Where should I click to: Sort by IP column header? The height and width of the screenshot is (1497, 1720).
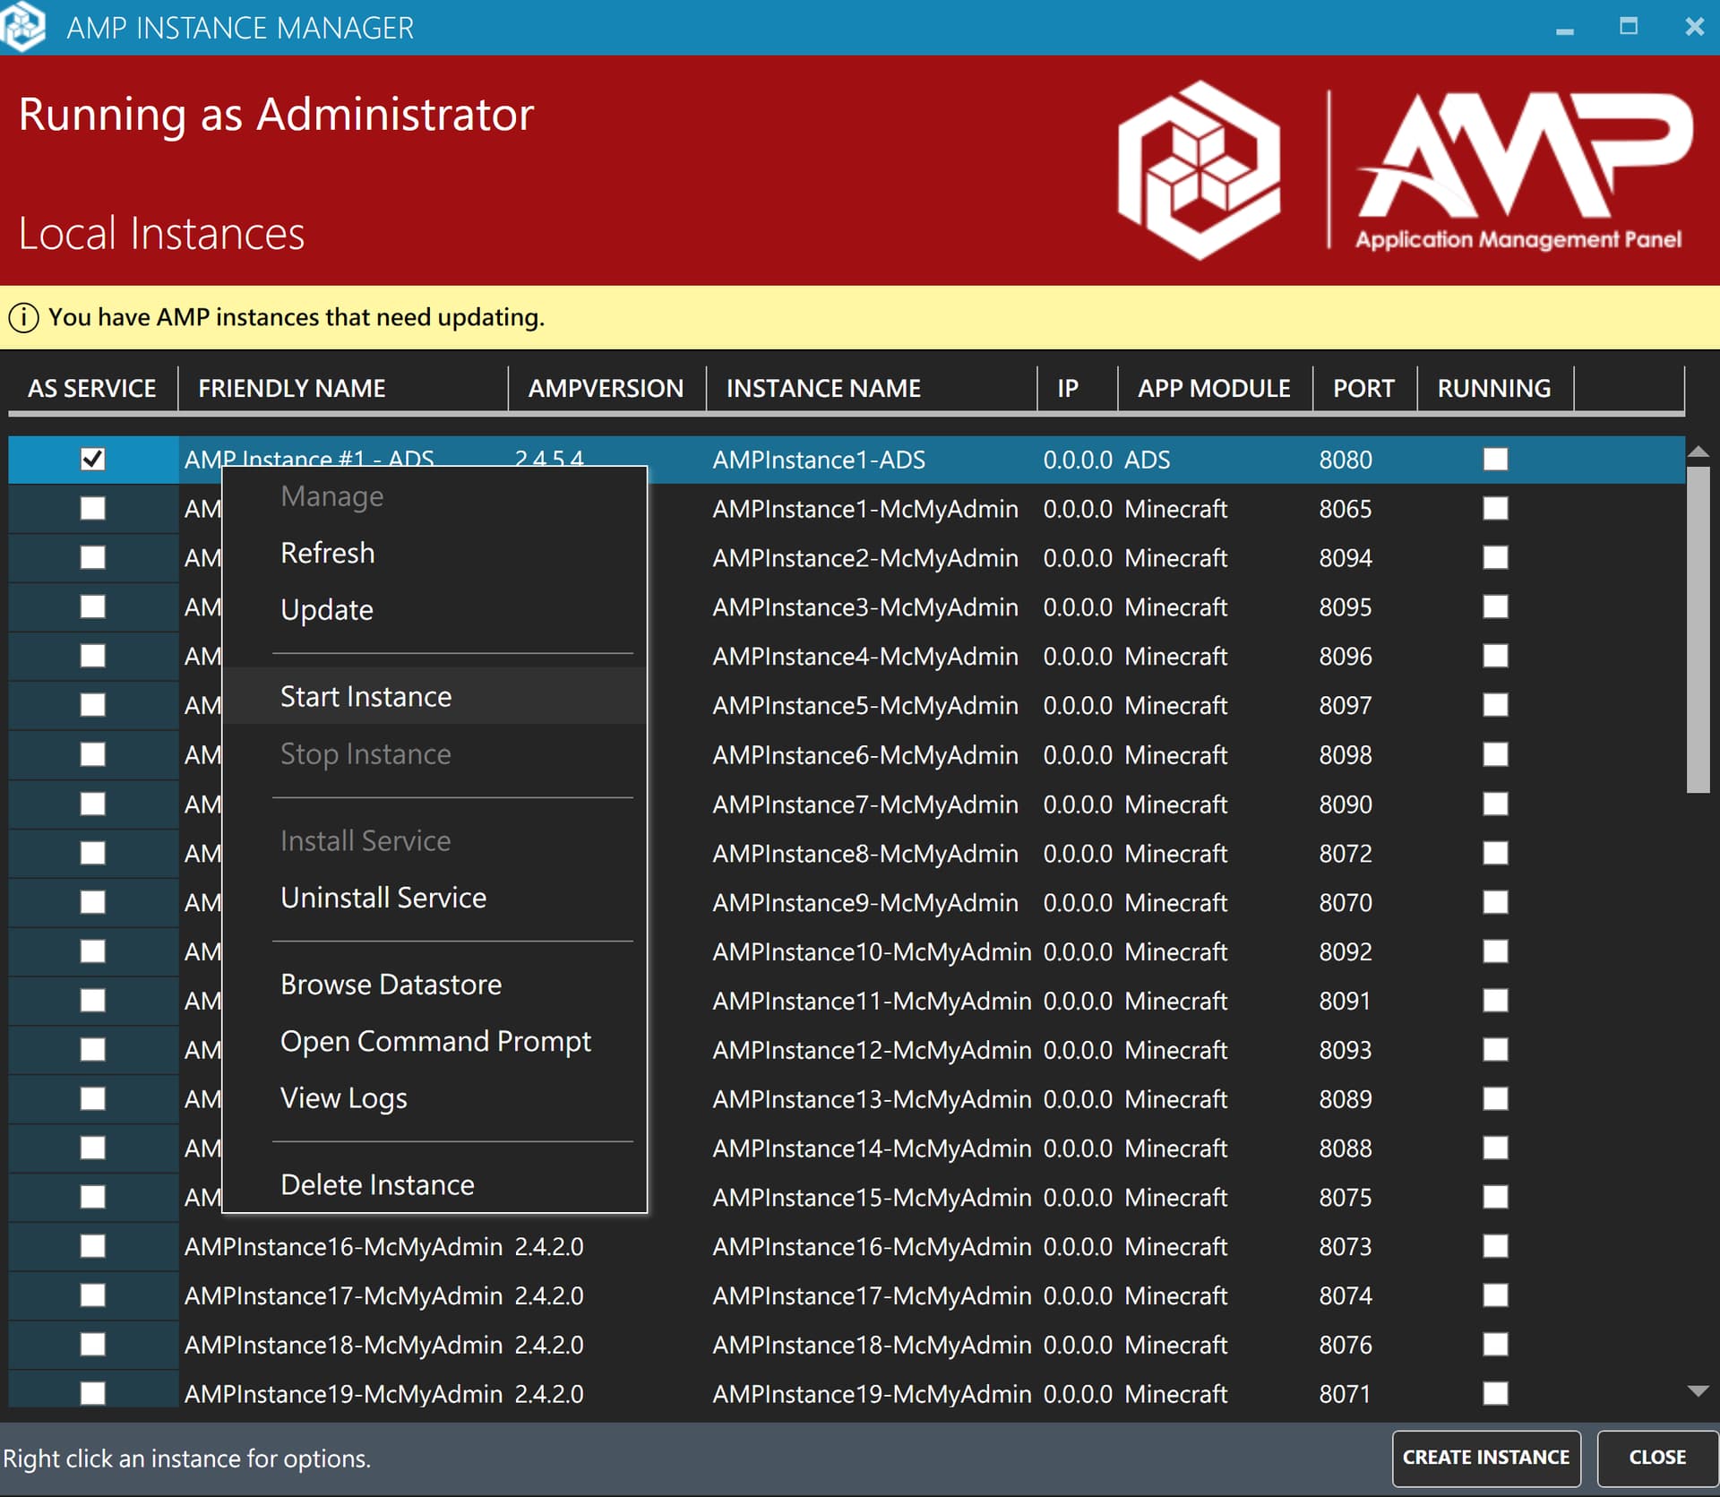click(x=1078, y=389)
